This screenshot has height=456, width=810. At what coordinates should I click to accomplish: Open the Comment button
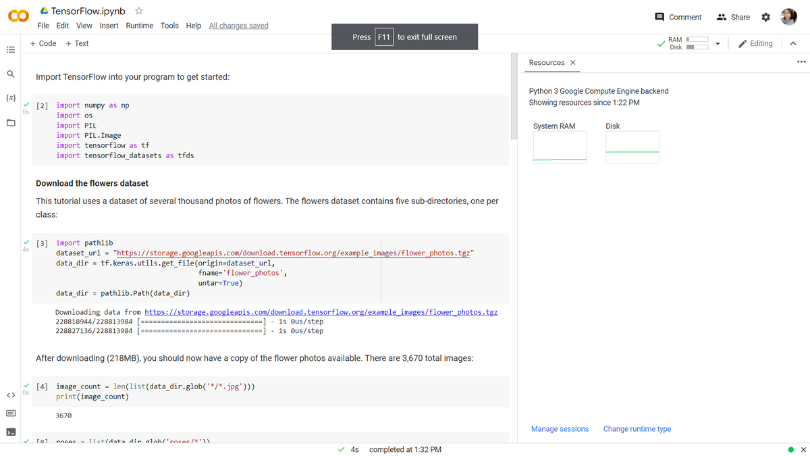coord(678,17)
